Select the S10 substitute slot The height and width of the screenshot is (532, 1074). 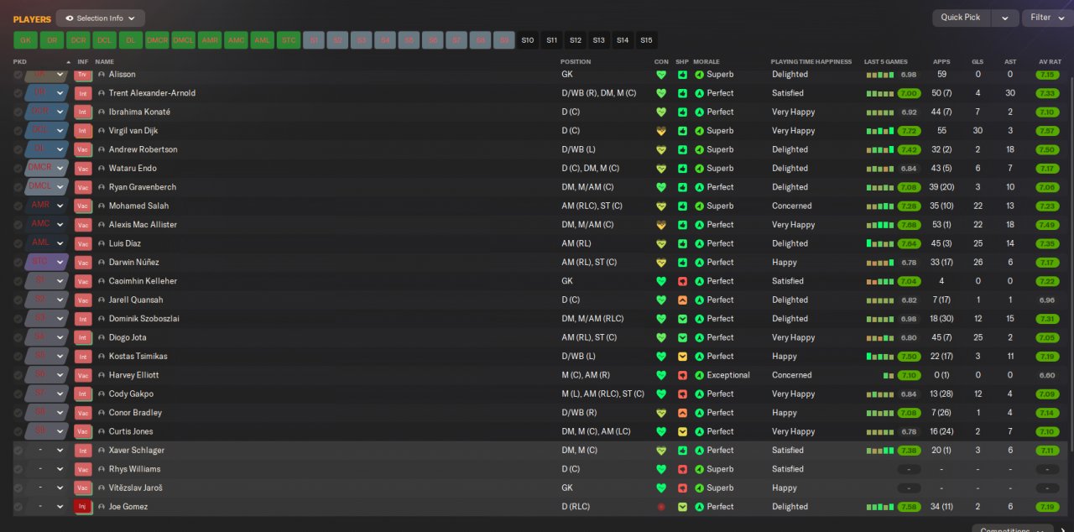click(528, 40)
